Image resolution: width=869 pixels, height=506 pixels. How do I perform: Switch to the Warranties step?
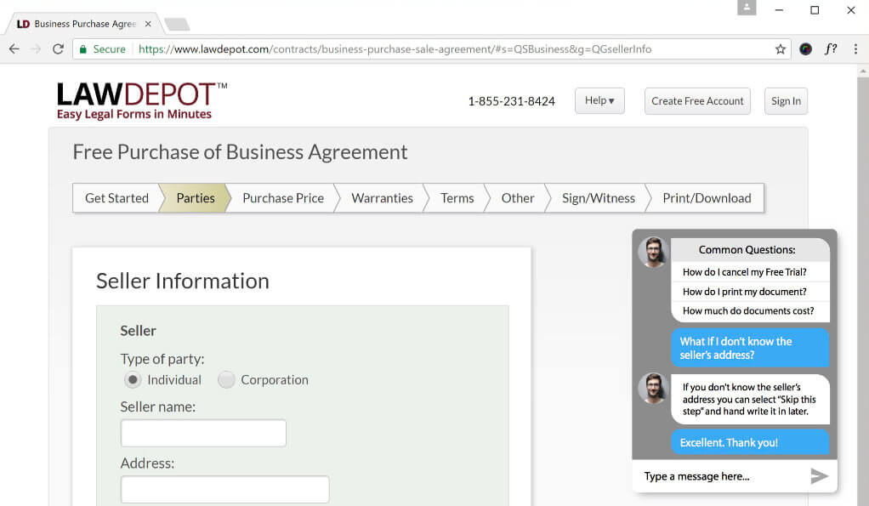pyautogui.click(x=382, y=198)
